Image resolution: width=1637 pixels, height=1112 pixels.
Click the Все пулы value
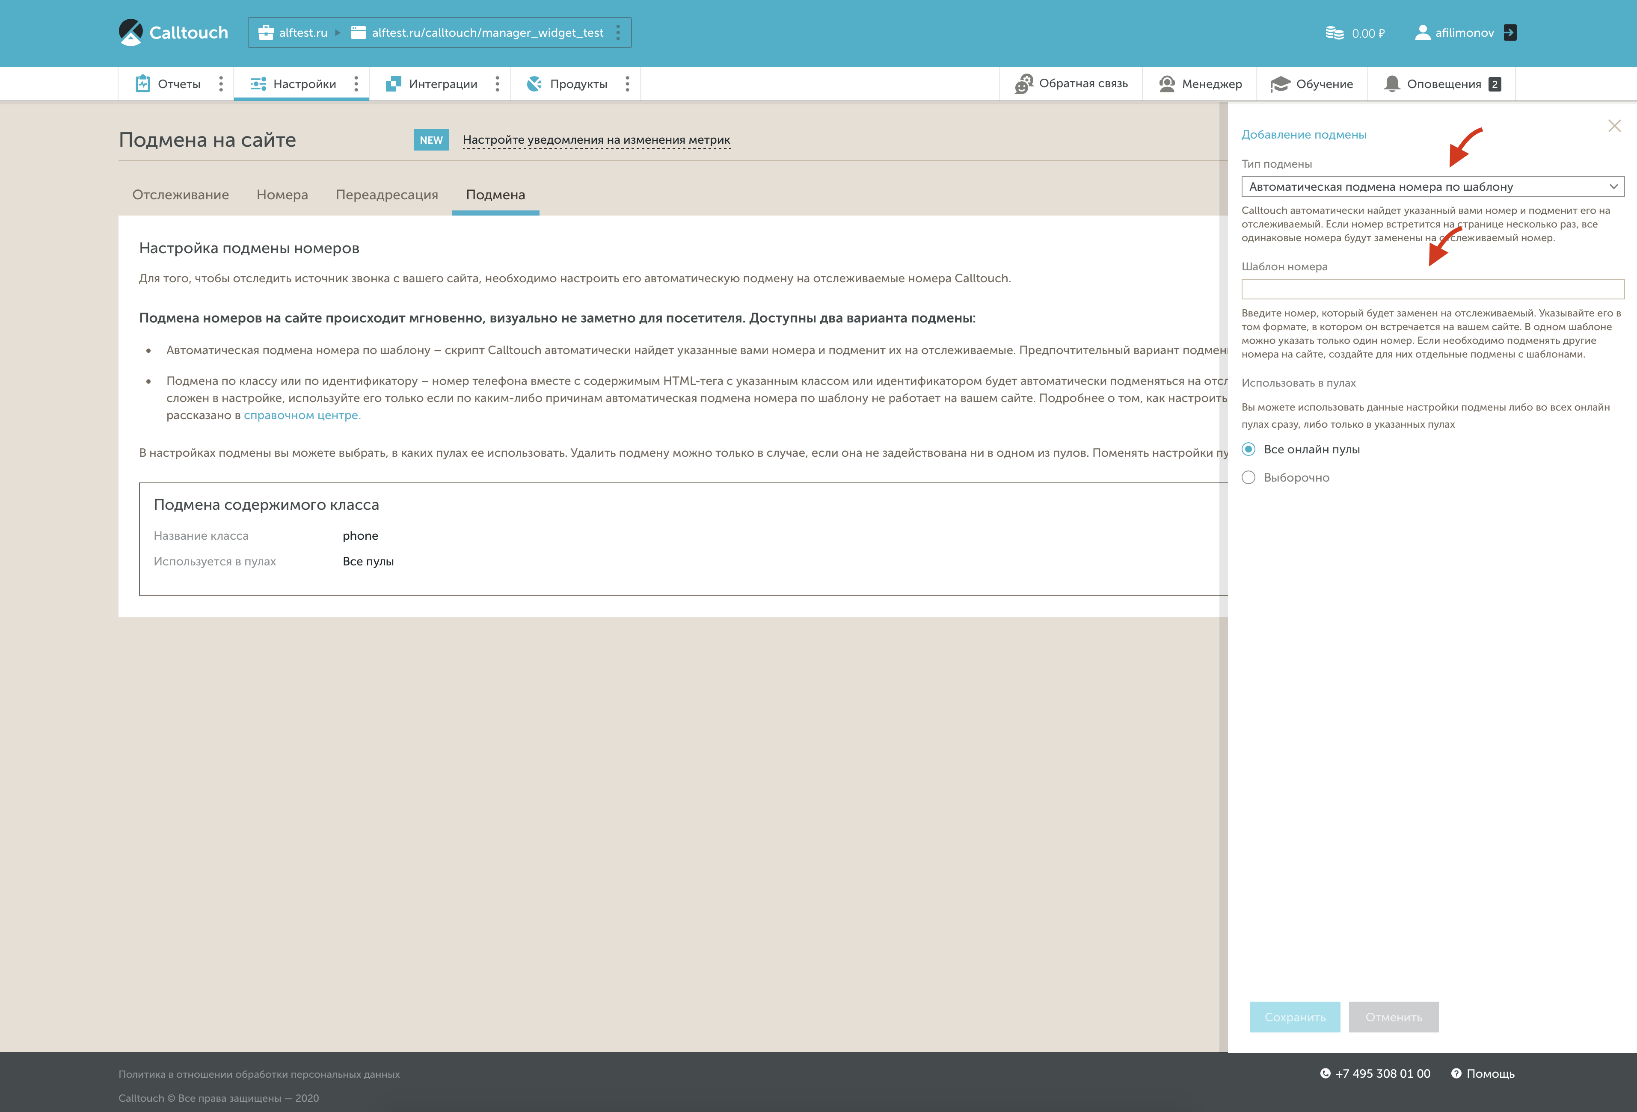pos(368,561)
